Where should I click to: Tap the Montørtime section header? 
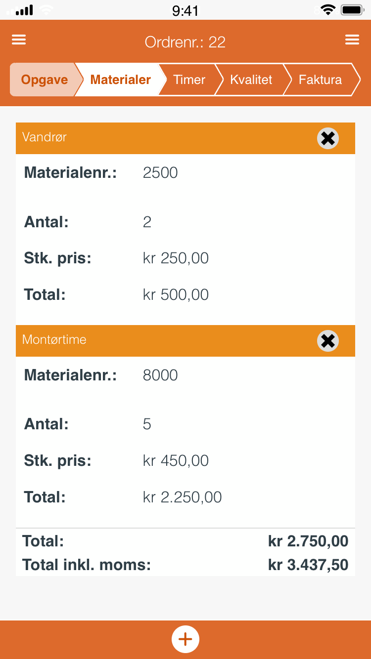pyautogui.click(x=148, y=340)
